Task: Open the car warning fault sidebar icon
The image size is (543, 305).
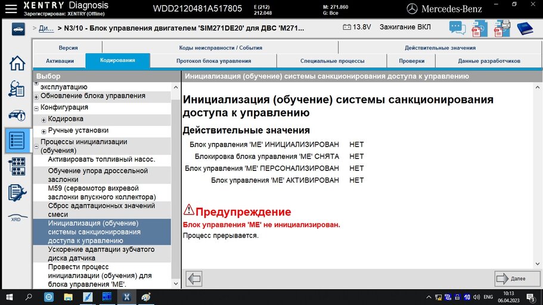Action: (x=17, y=115)
